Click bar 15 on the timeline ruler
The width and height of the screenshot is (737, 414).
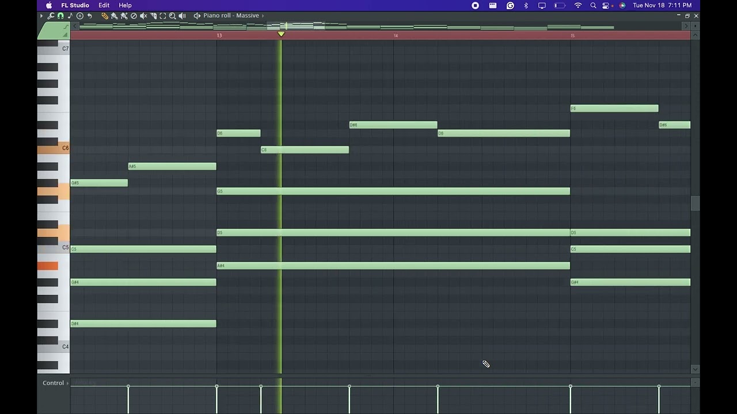click(x=572, y=36)
